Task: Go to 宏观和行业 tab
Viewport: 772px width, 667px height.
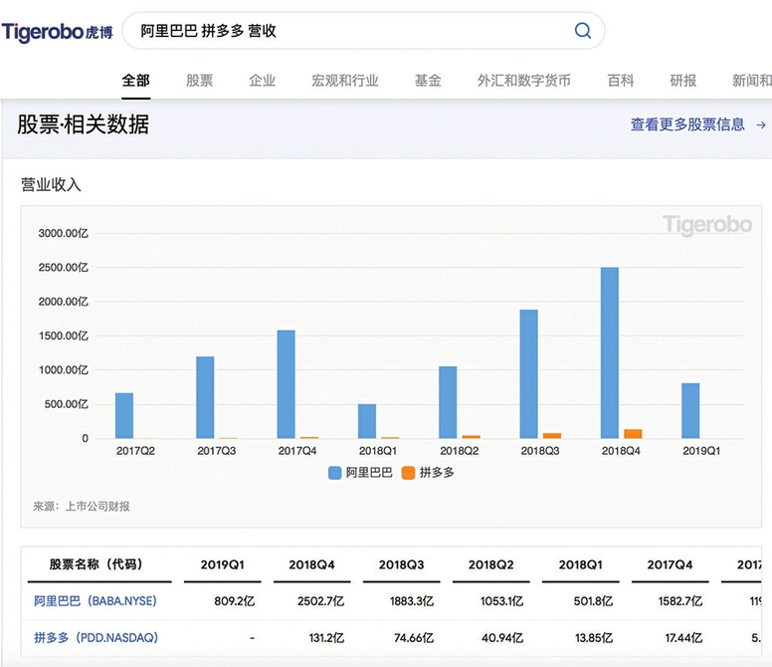Action: (344, 81)
